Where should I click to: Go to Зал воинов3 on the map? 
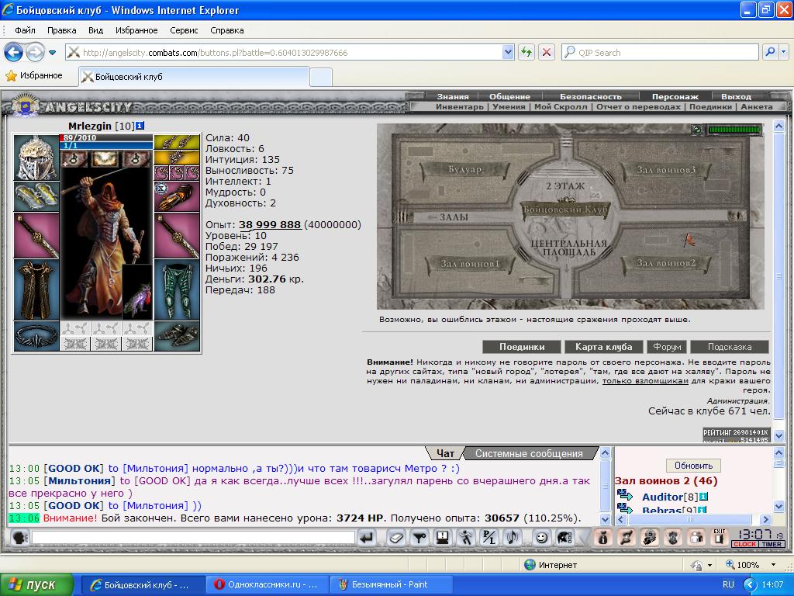click(666, 170)
